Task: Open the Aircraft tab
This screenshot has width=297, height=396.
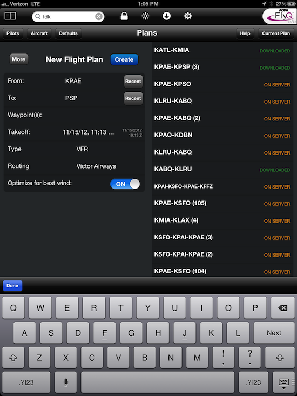Action: 39,33
